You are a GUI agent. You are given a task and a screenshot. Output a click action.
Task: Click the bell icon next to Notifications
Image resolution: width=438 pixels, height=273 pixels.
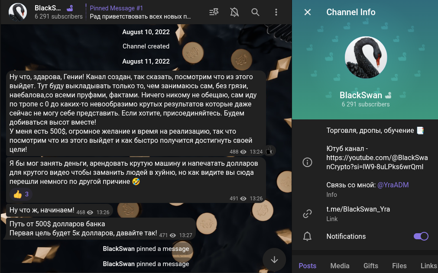[x=307, y=236]
